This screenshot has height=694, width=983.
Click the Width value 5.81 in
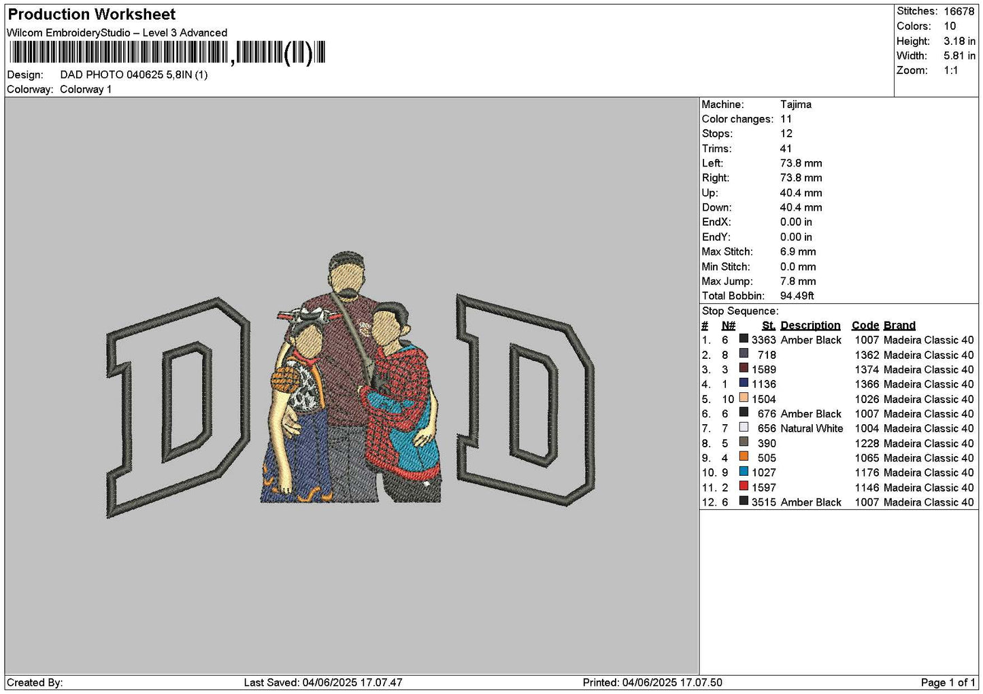[959, 56]
